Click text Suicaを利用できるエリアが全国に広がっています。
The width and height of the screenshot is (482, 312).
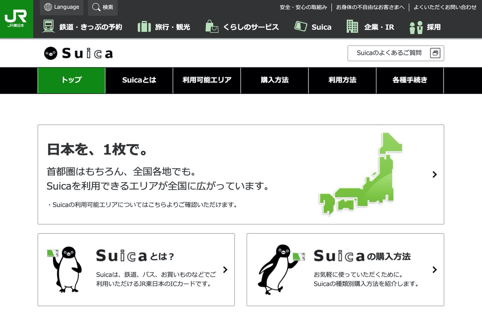pyautogui.click(x=158, y=186)
